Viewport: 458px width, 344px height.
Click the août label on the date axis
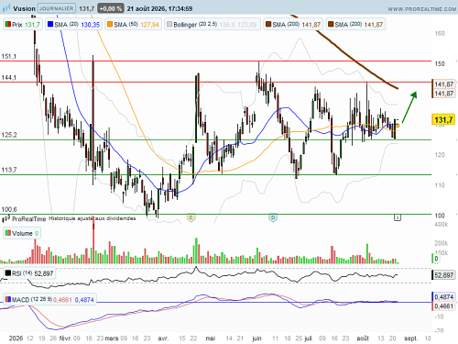[363, 338]
